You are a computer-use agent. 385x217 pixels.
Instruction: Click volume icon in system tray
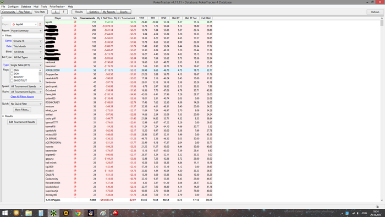point(358,213)
